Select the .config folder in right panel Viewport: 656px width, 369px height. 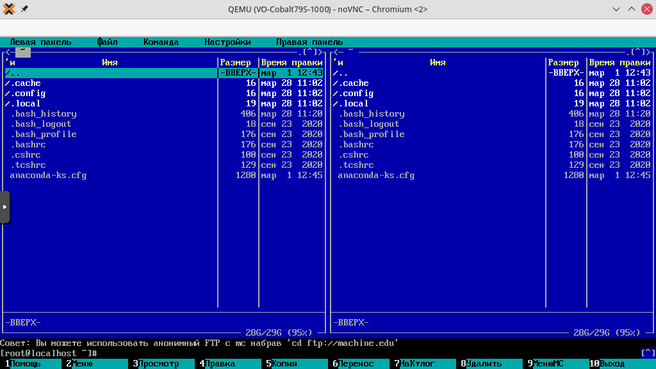tap(492, 94)
